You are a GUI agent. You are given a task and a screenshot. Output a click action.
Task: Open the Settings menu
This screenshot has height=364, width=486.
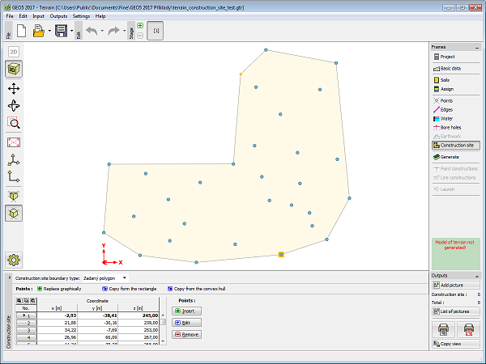(81, 15)
